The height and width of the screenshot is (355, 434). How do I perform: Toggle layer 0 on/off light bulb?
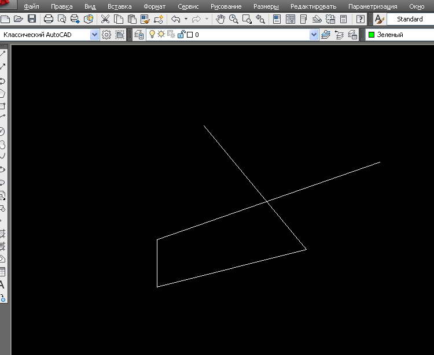pos(152,34)
